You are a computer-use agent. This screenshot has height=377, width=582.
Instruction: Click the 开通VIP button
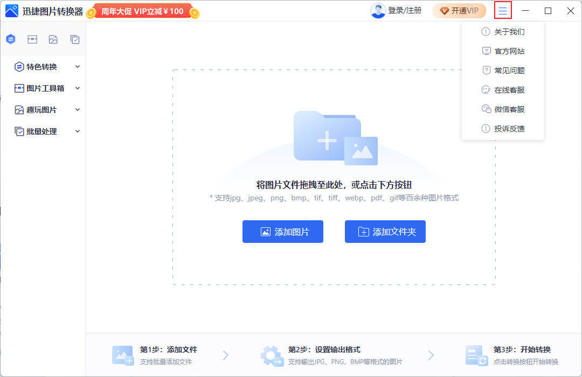tap(459, 11)
